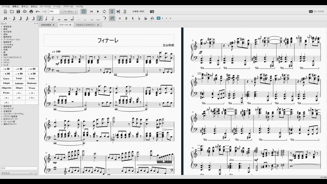
Task: Toggle concert pitch button
Action: coord(139,12)
